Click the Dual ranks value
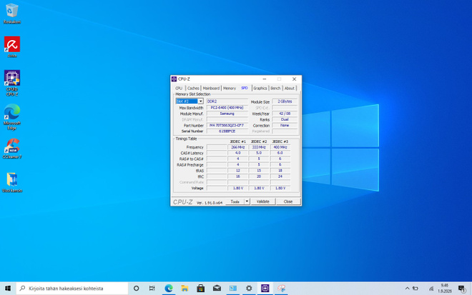The width and height of the screenshot is (472, 295). pos(285,119)
